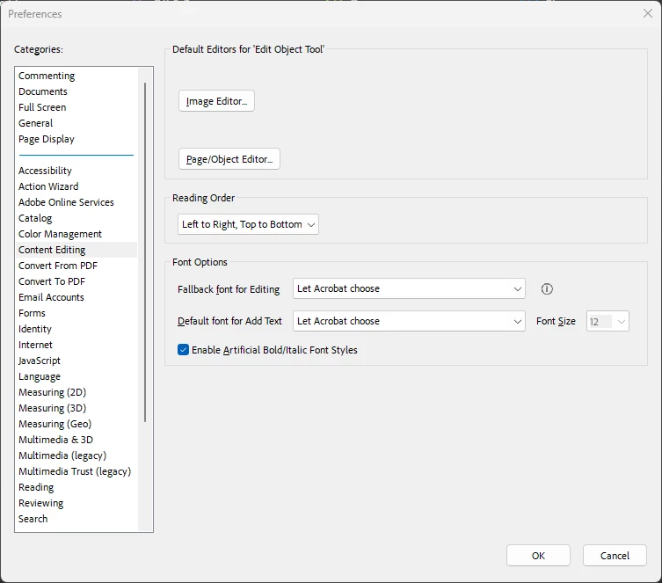662x583 pixels.
Task: Choose the Color Management category
Action: (76, 234)
